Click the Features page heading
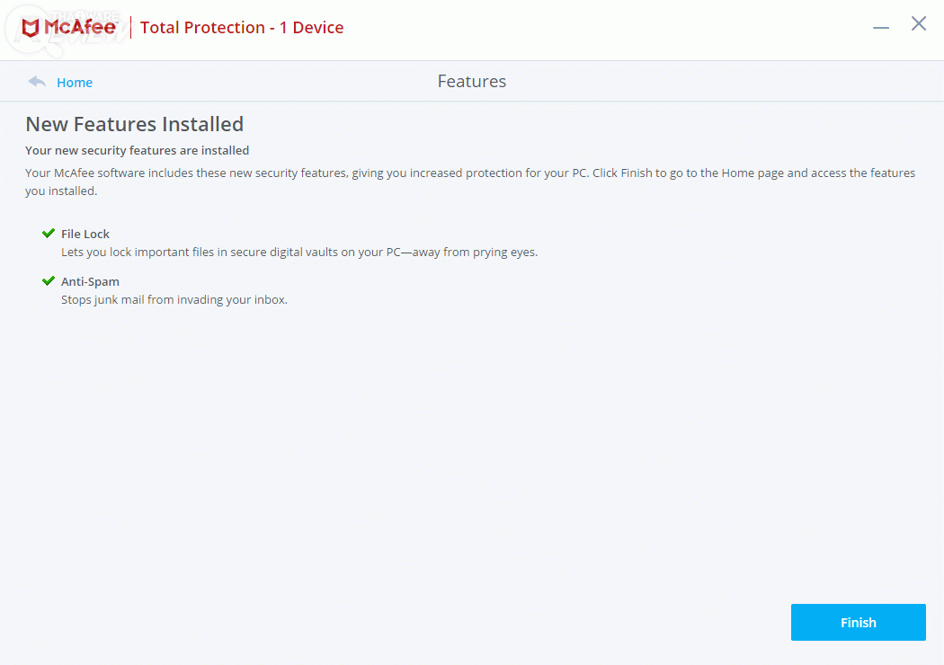The height and width of the screenshot is (665, 944). coord(472,82)
